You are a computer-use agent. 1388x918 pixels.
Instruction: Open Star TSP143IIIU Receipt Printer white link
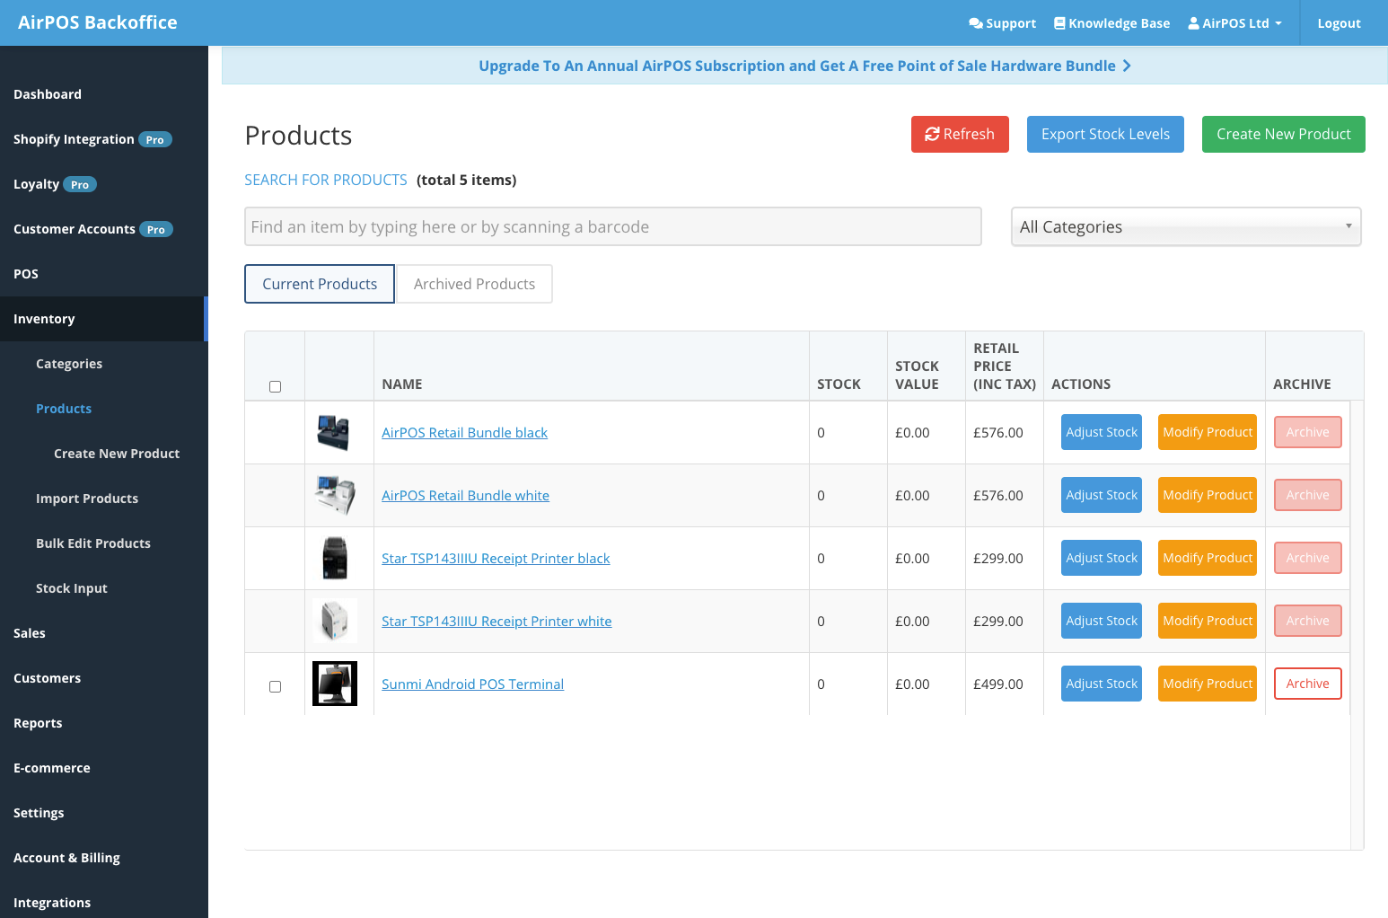pos(496,622)
